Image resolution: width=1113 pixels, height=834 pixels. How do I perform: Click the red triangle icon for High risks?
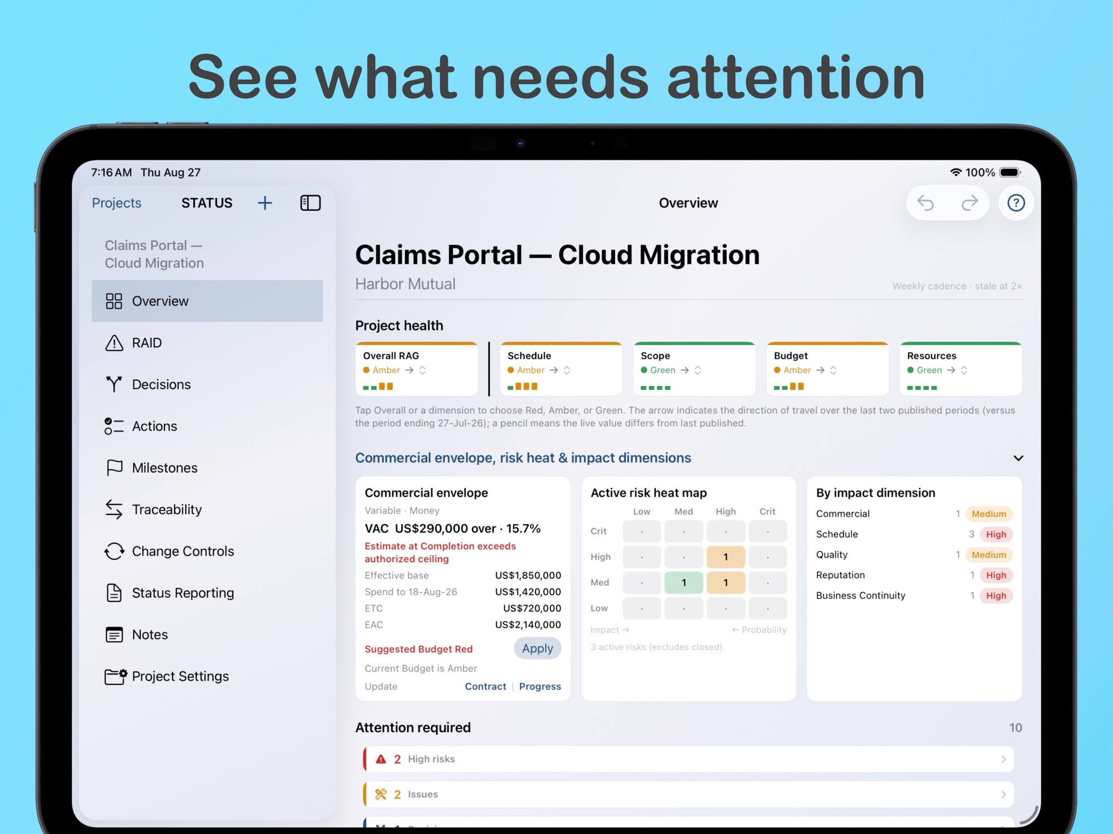click(381, 759)
